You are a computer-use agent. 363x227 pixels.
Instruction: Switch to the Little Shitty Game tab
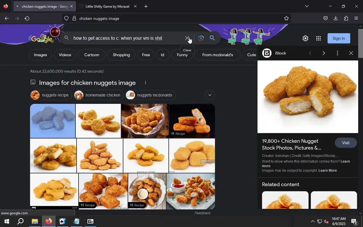[x=107, y=6]
